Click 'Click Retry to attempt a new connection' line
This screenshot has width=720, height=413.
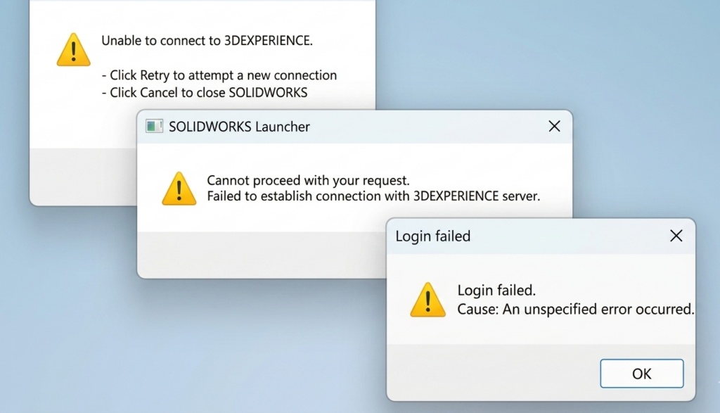[219, 75]
